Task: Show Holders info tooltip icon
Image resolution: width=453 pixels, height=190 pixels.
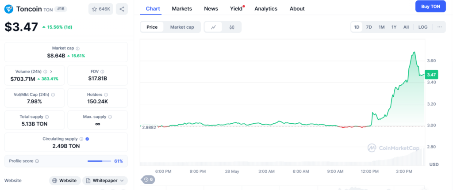Action: point(106,95)
